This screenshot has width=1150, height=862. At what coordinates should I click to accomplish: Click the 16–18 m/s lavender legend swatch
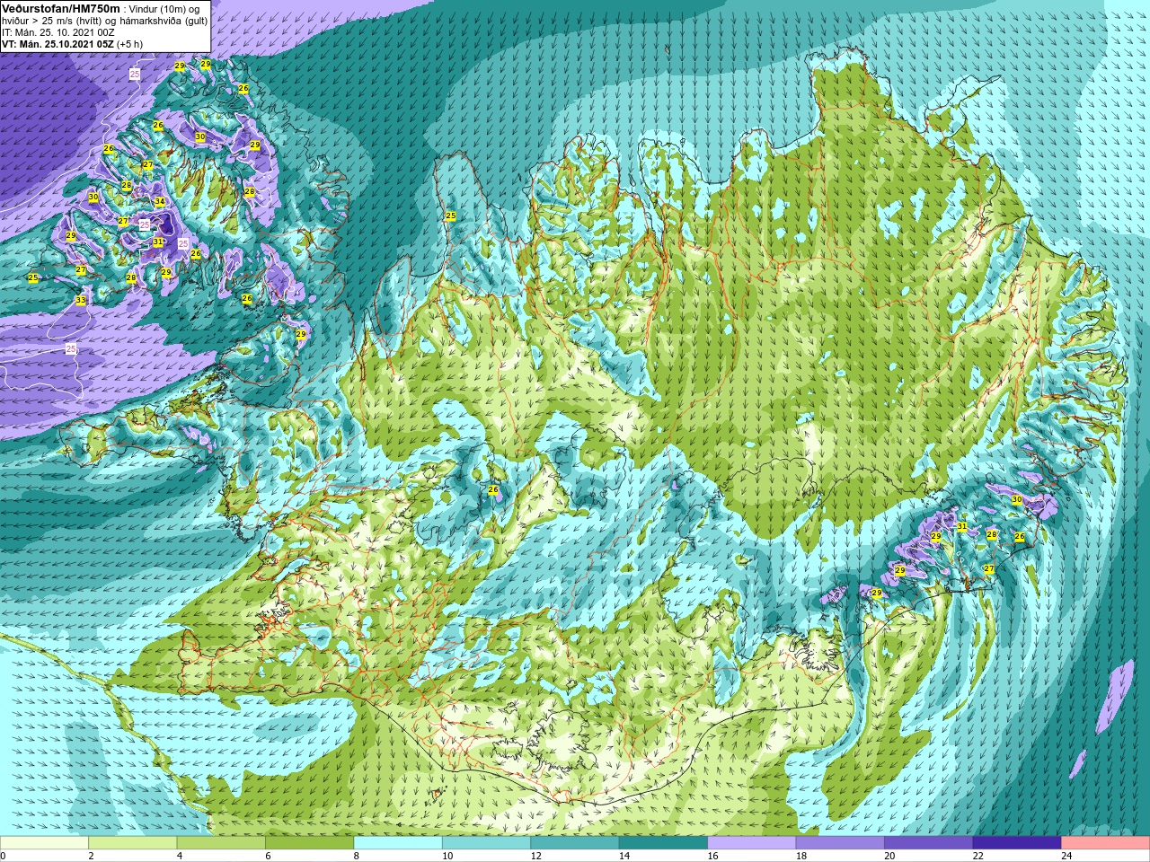(752, 843)
